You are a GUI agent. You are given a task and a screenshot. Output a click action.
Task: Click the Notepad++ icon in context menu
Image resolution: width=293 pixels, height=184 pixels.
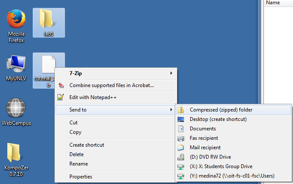pyautogui.click(x=61, y=97)
